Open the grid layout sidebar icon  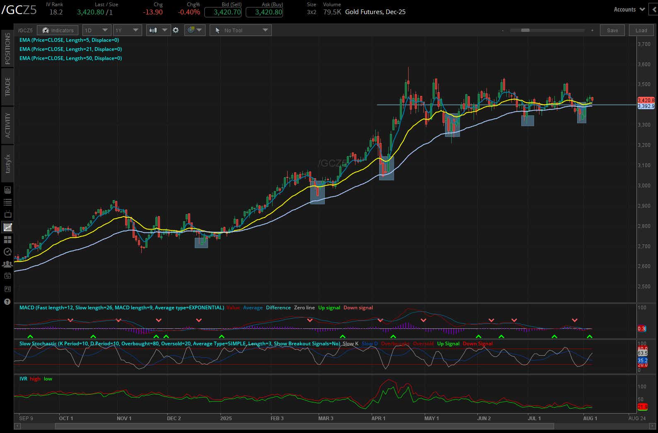(7, 239)
